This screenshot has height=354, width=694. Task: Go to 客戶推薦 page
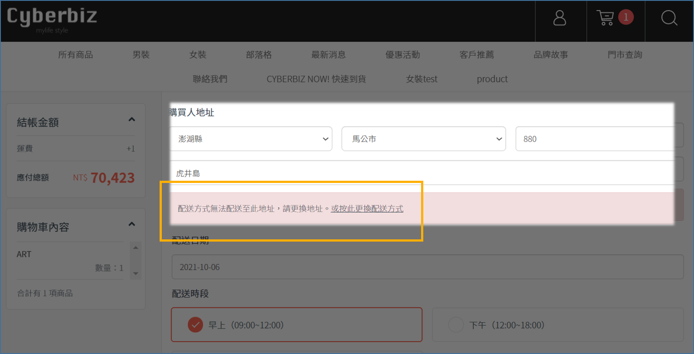click(477, 55)
